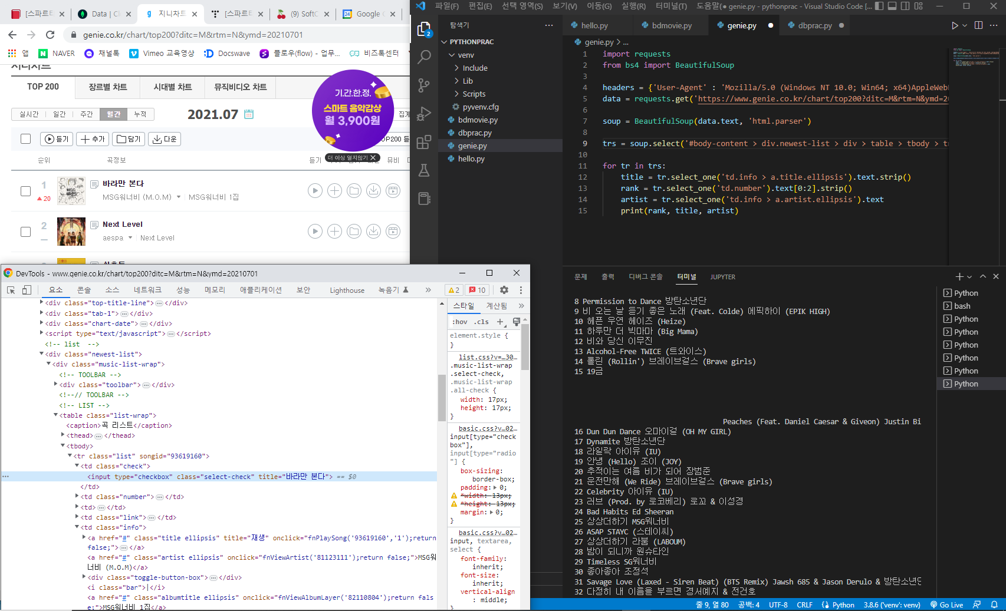Screen dimensions: 1006x611
Task: Open the Search view in VS Code
Action: 424,57
